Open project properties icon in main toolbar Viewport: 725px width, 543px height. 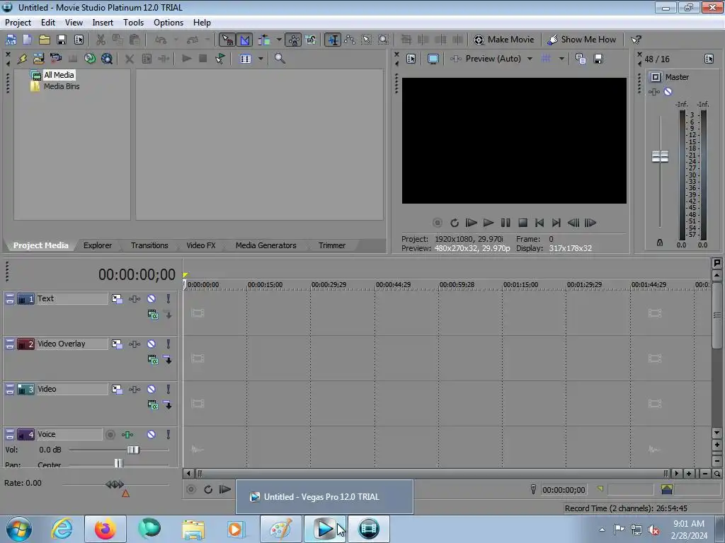tap(79, 40)
